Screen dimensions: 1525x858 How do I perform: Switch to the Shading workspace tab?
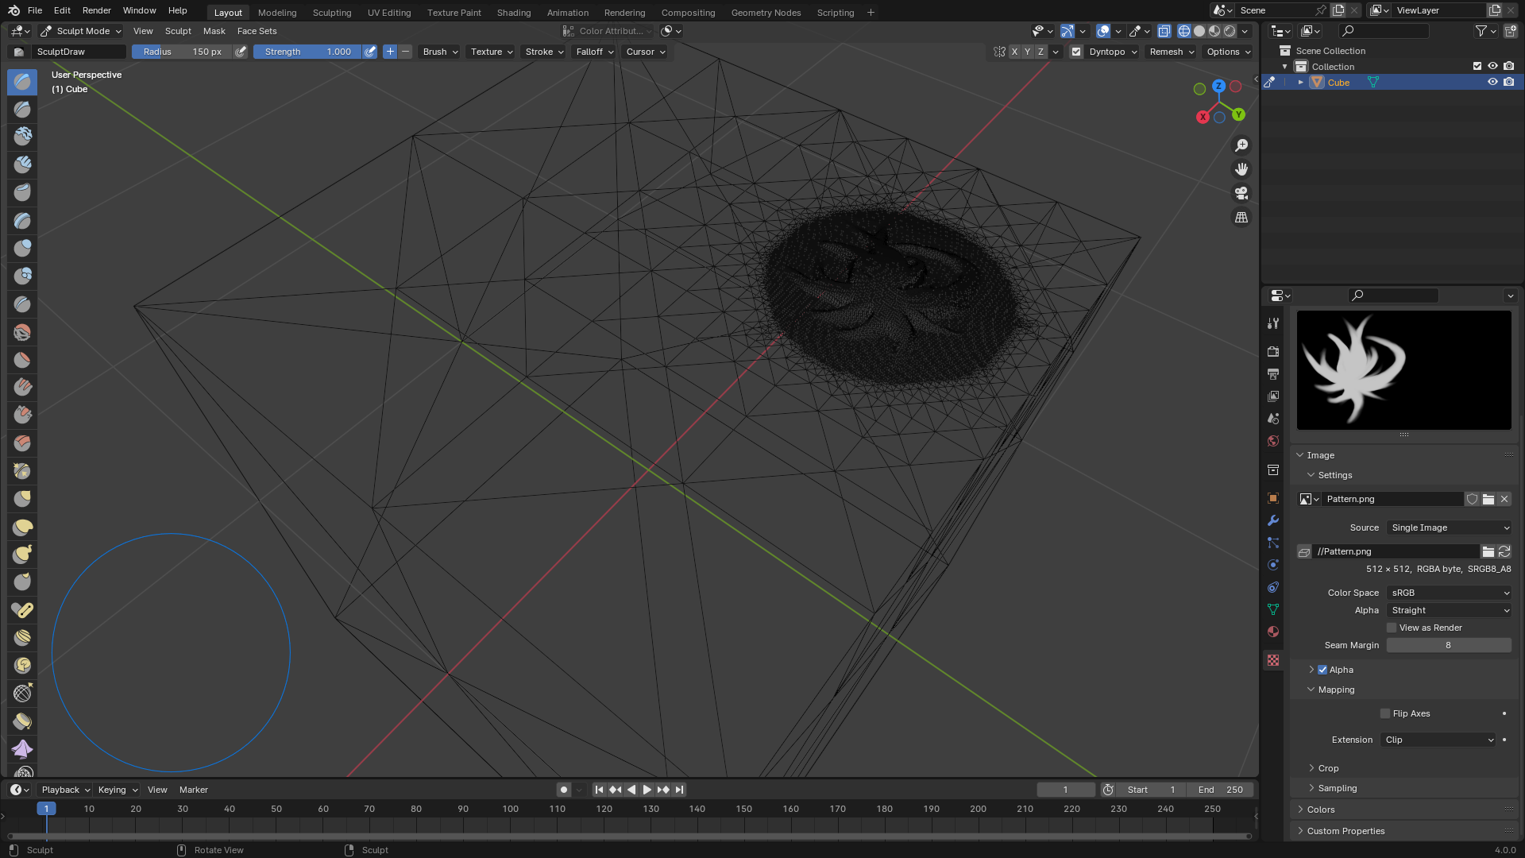point(514,13)
